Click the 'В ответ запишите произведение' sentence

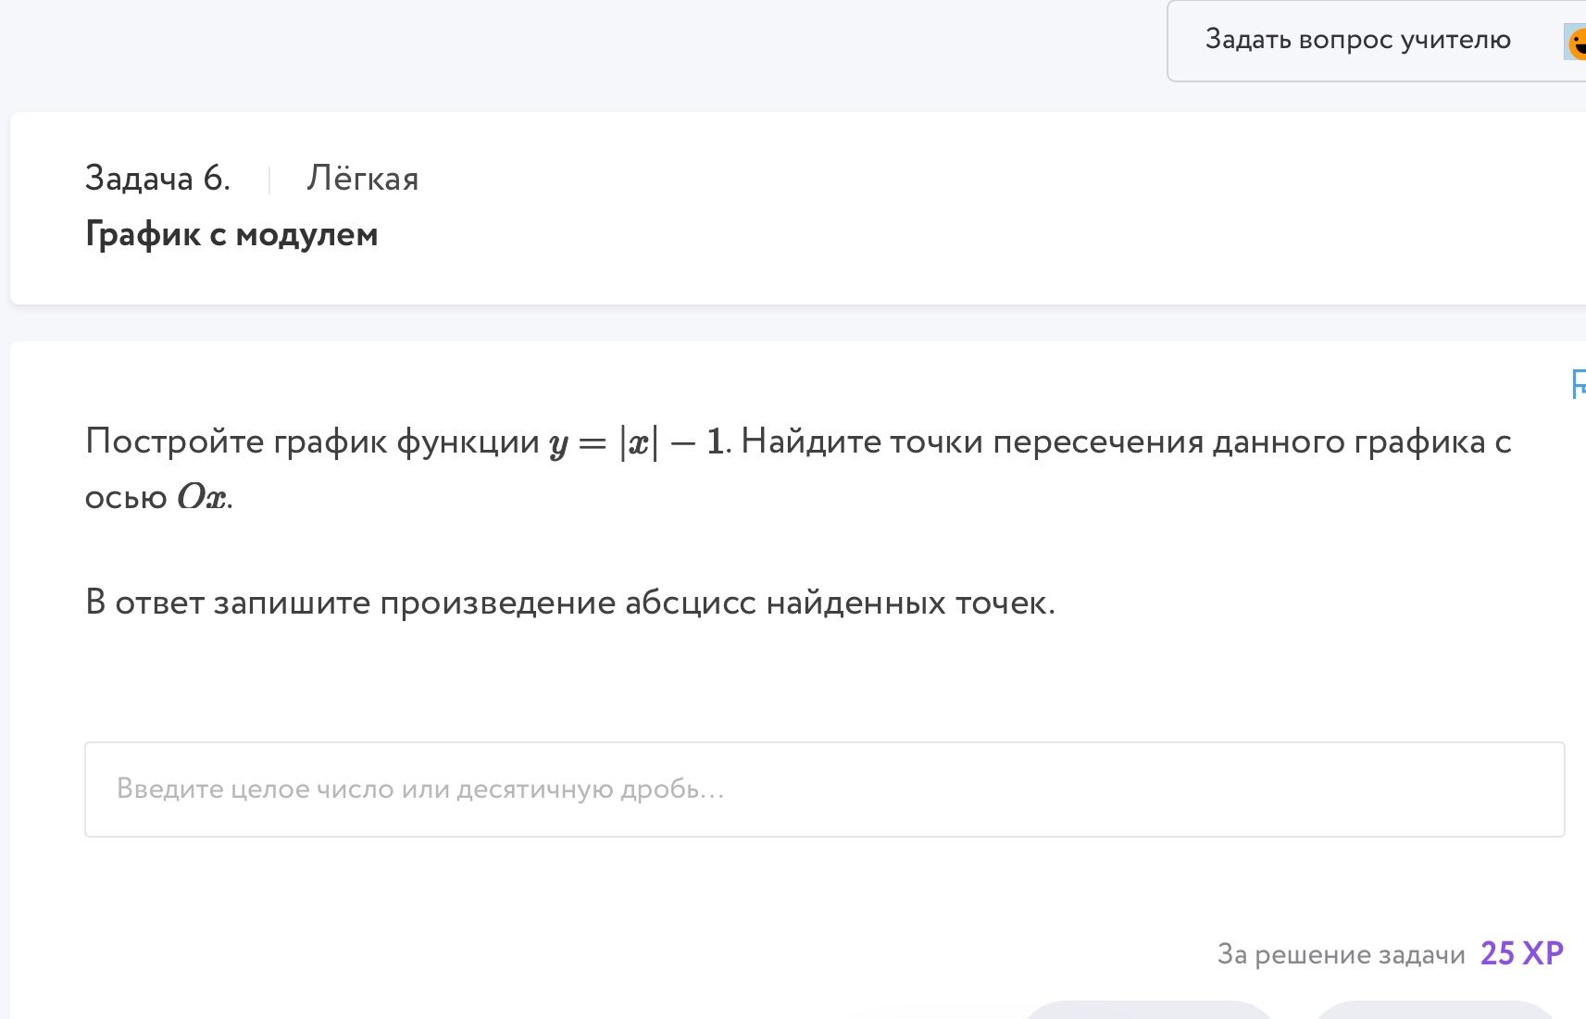pyautogui.click(x=570, y=603)
